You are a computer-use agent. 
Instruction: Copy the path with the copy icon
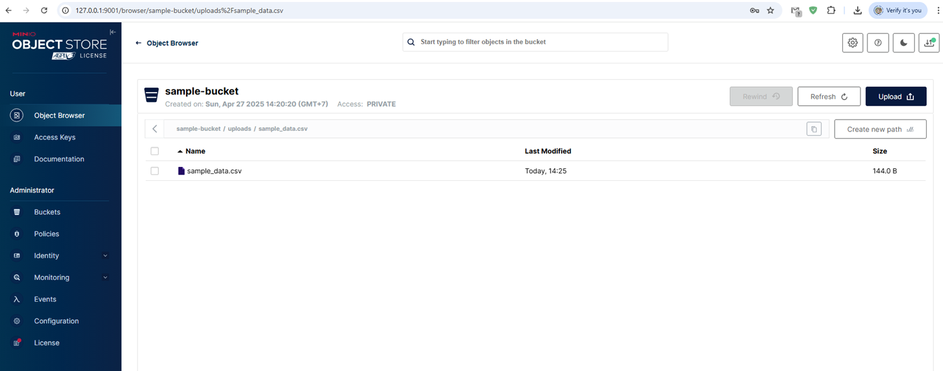click(814, 129)
